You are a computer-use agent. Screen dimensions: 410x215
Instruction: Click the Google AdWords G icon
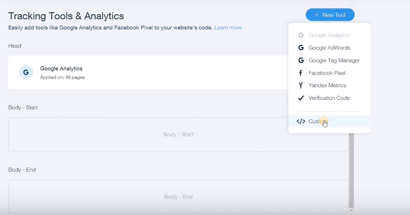pos(301,48)
